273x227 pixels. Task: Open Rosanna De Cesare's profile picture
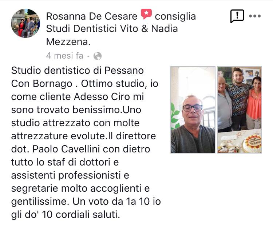[x=25, y=23]
